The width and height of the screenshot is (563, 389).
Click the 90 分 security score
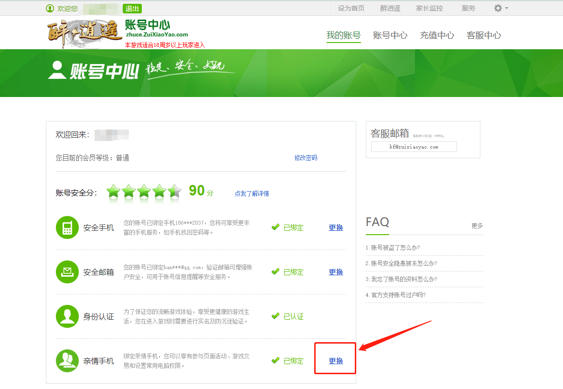[x=201, y=191]
